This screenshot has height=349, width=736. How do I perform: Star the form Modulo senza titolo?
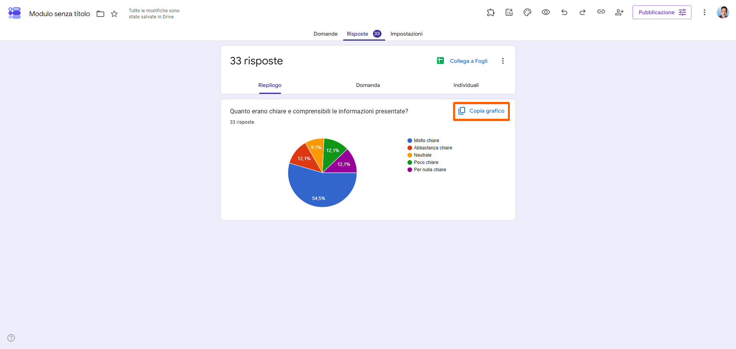[x=114, y=14]
